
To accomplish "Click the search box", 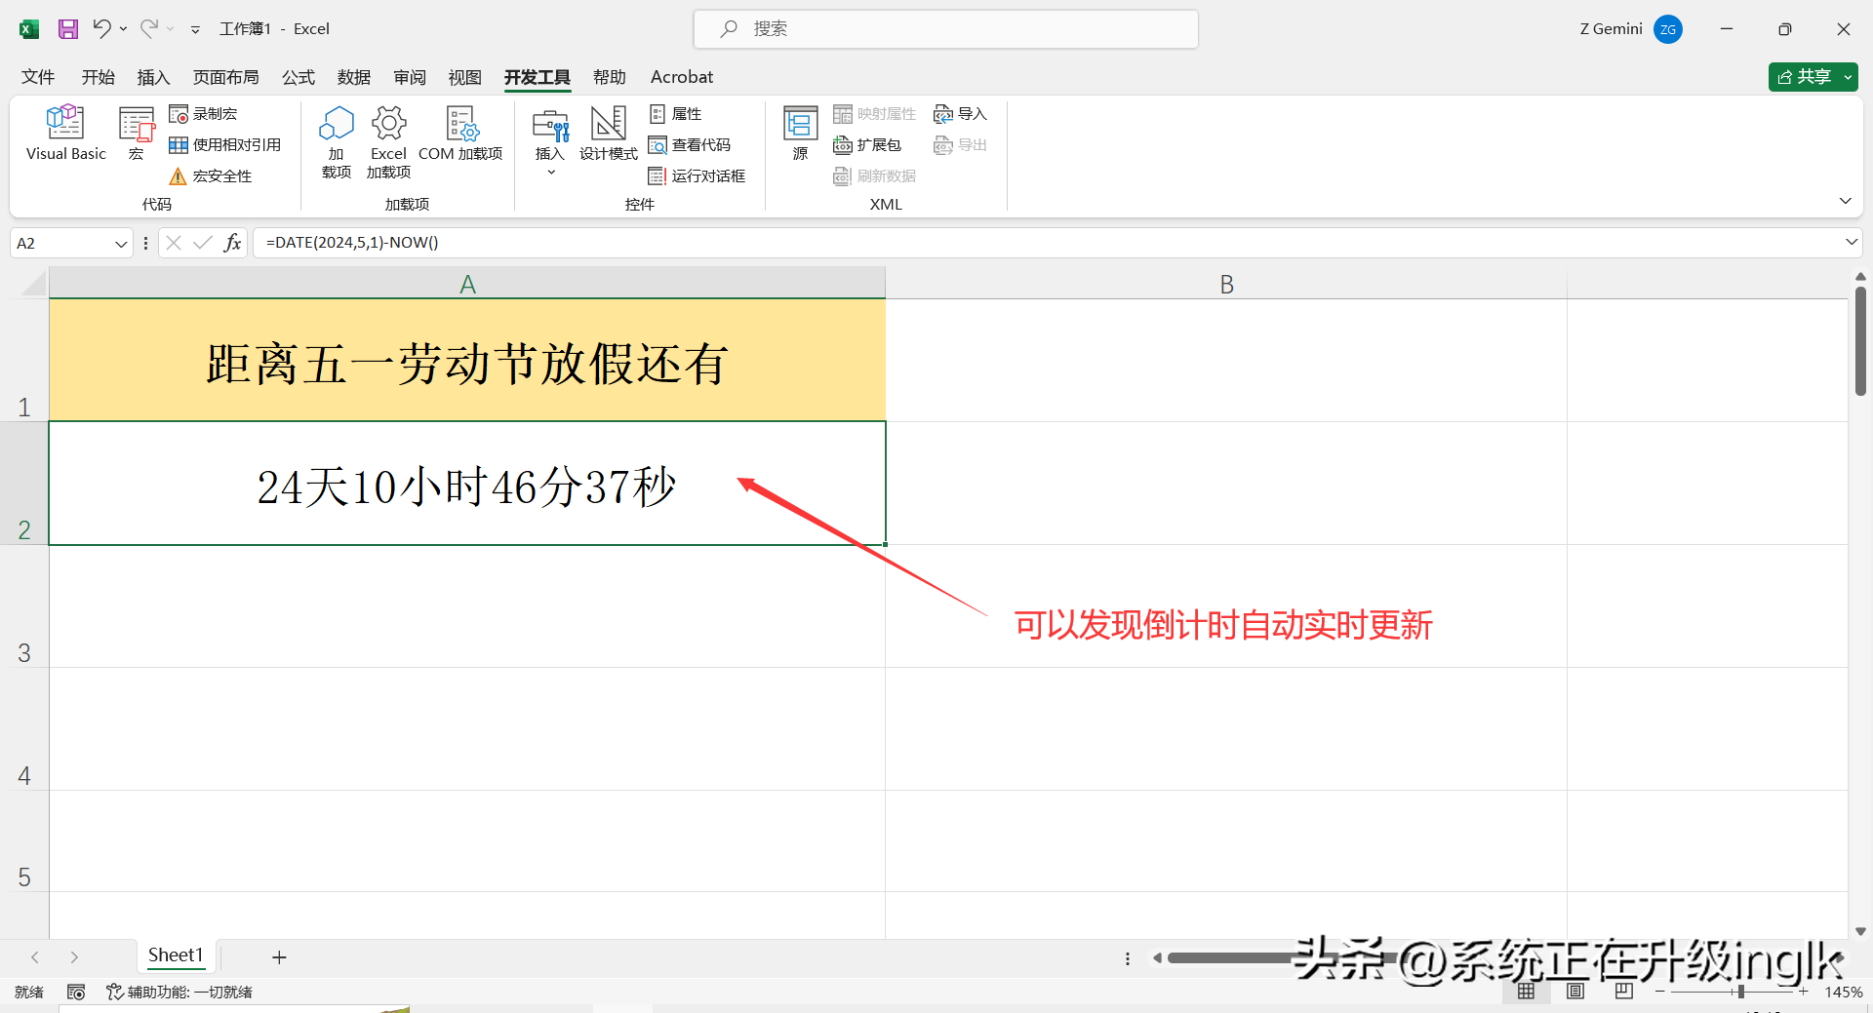I will [x=945, y=29].
